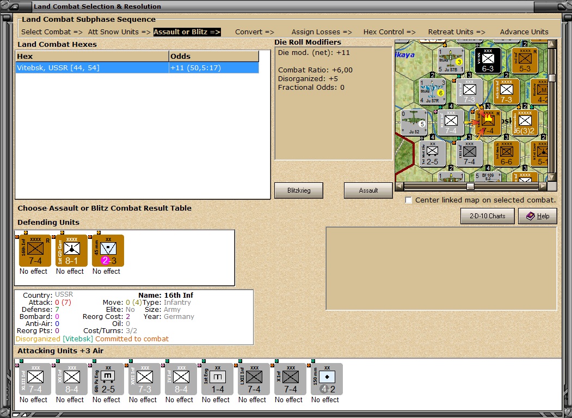This screenshot has height=418, width=572.
Task: Click the Odds column header
Action: (214, 56)
